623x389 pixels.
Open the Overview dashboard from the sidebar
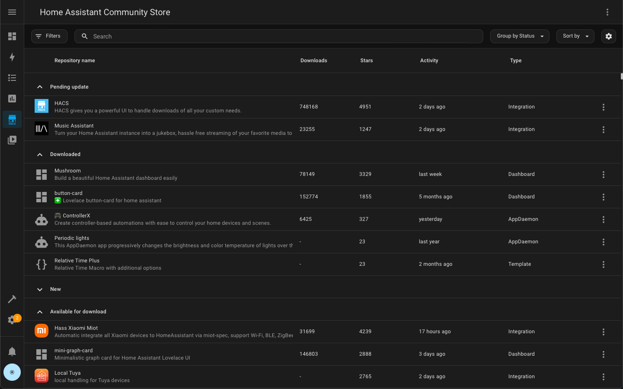tap(12, 36)
